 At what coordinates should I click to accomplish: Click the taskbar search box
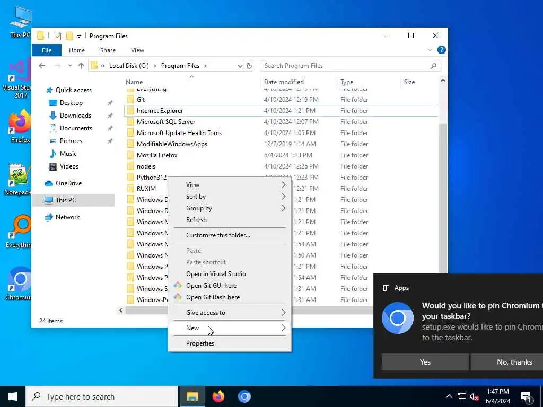[x=102, y=396]
